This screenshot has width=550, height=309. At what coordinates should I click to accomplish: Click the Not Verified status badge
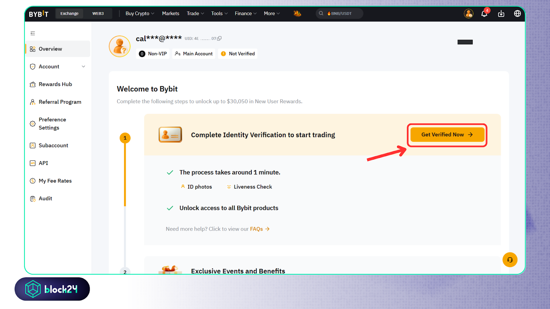point(238,54)
